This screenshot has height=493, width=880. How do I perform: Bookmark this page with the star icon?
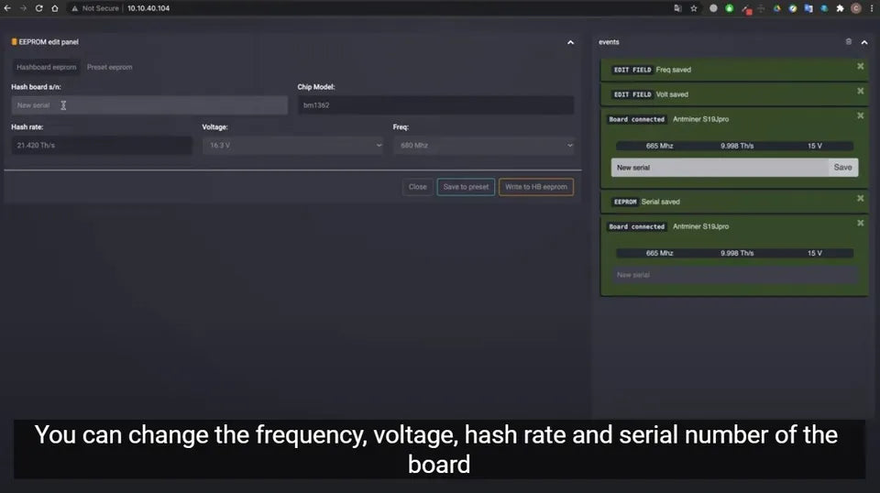coord(694,8)
